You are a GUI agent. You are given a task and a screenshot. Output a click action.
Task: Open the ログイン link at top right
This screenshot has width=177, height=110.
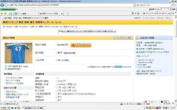click(168, 18)
